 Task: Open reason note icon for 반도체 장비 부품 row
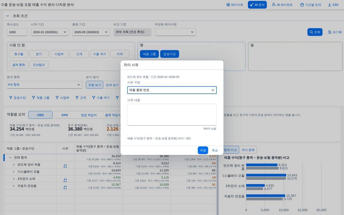point(65,166)
